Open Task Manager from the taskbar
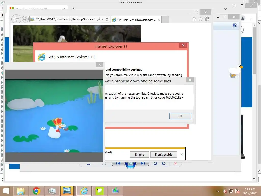 pos(52,191)
